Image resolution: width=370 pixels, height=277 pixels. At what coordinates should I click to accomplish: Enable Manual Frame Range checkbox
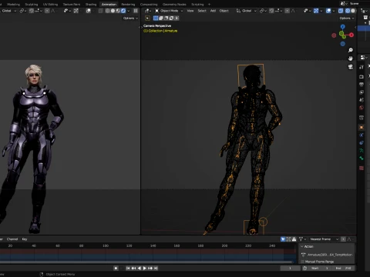click(x=302, y=262)
